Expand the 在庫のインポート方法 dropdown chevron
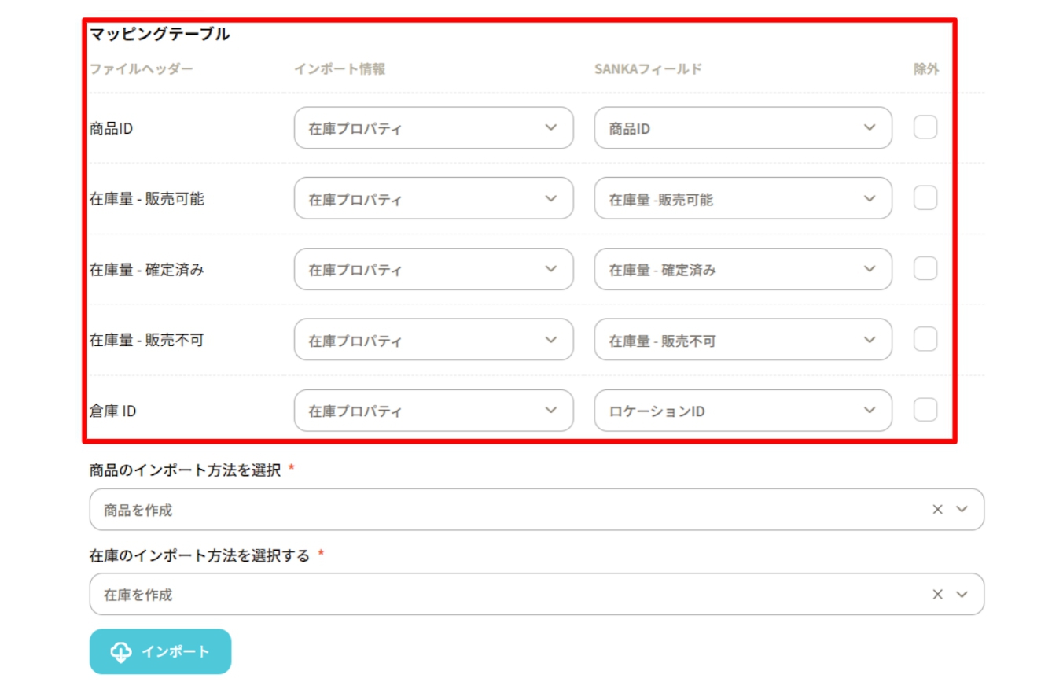Image resolution: width=1052 pixels, height=682 pixels. point(962,595)
